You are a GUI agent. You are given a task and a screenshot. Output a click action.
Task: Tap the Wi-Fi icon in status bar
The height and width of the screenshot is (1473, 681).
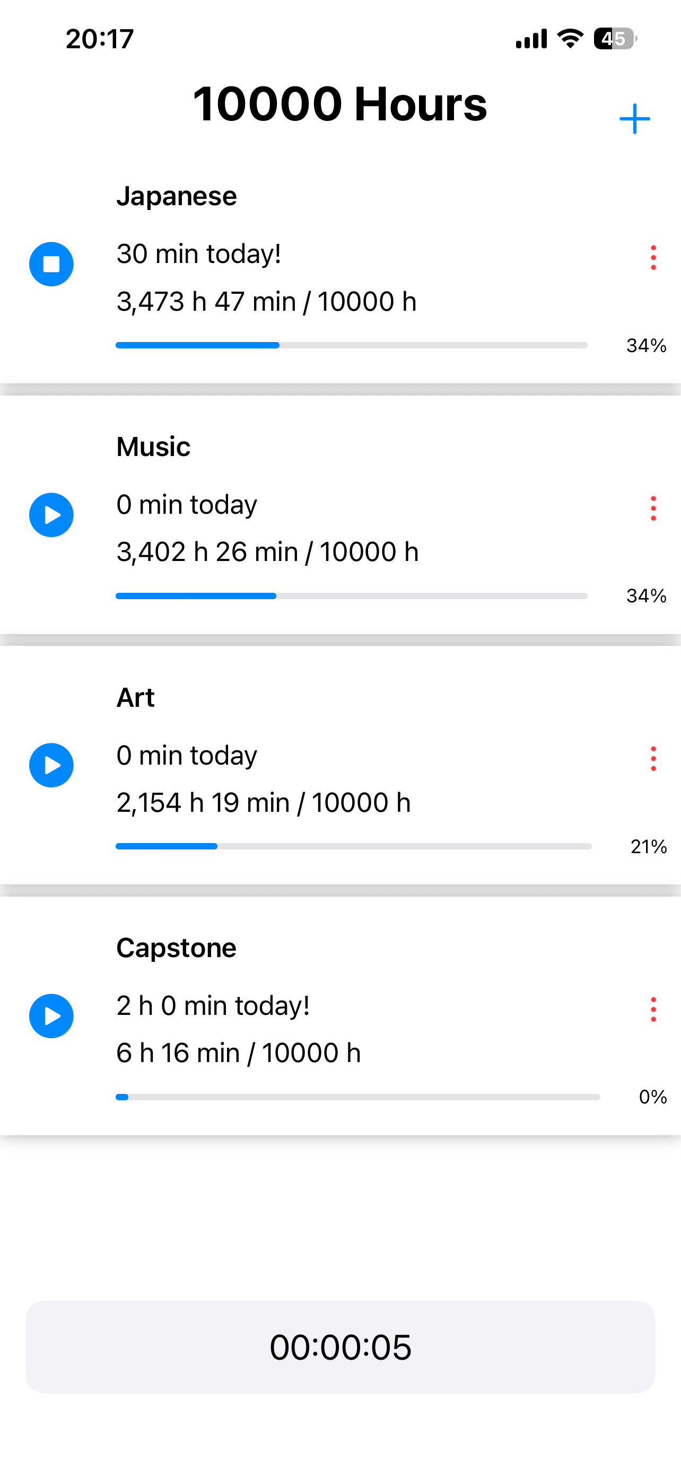(x=570, y=39)
